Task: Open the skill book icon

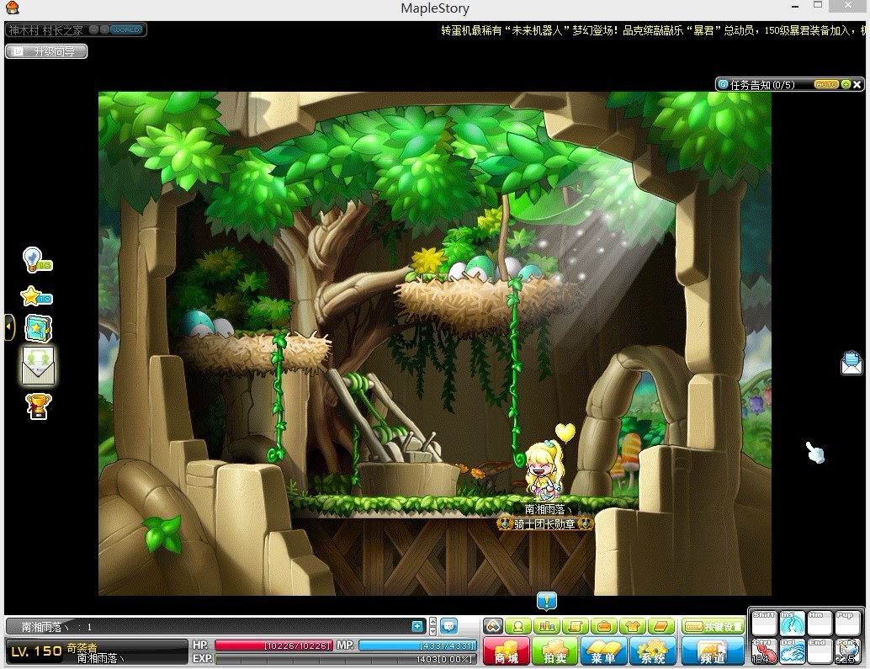Action: (x=660, y=627)
